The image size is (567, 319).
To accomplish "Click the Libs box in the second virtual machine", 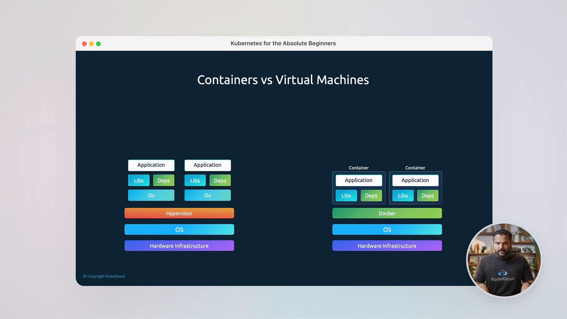I will (x=195, y=180).
